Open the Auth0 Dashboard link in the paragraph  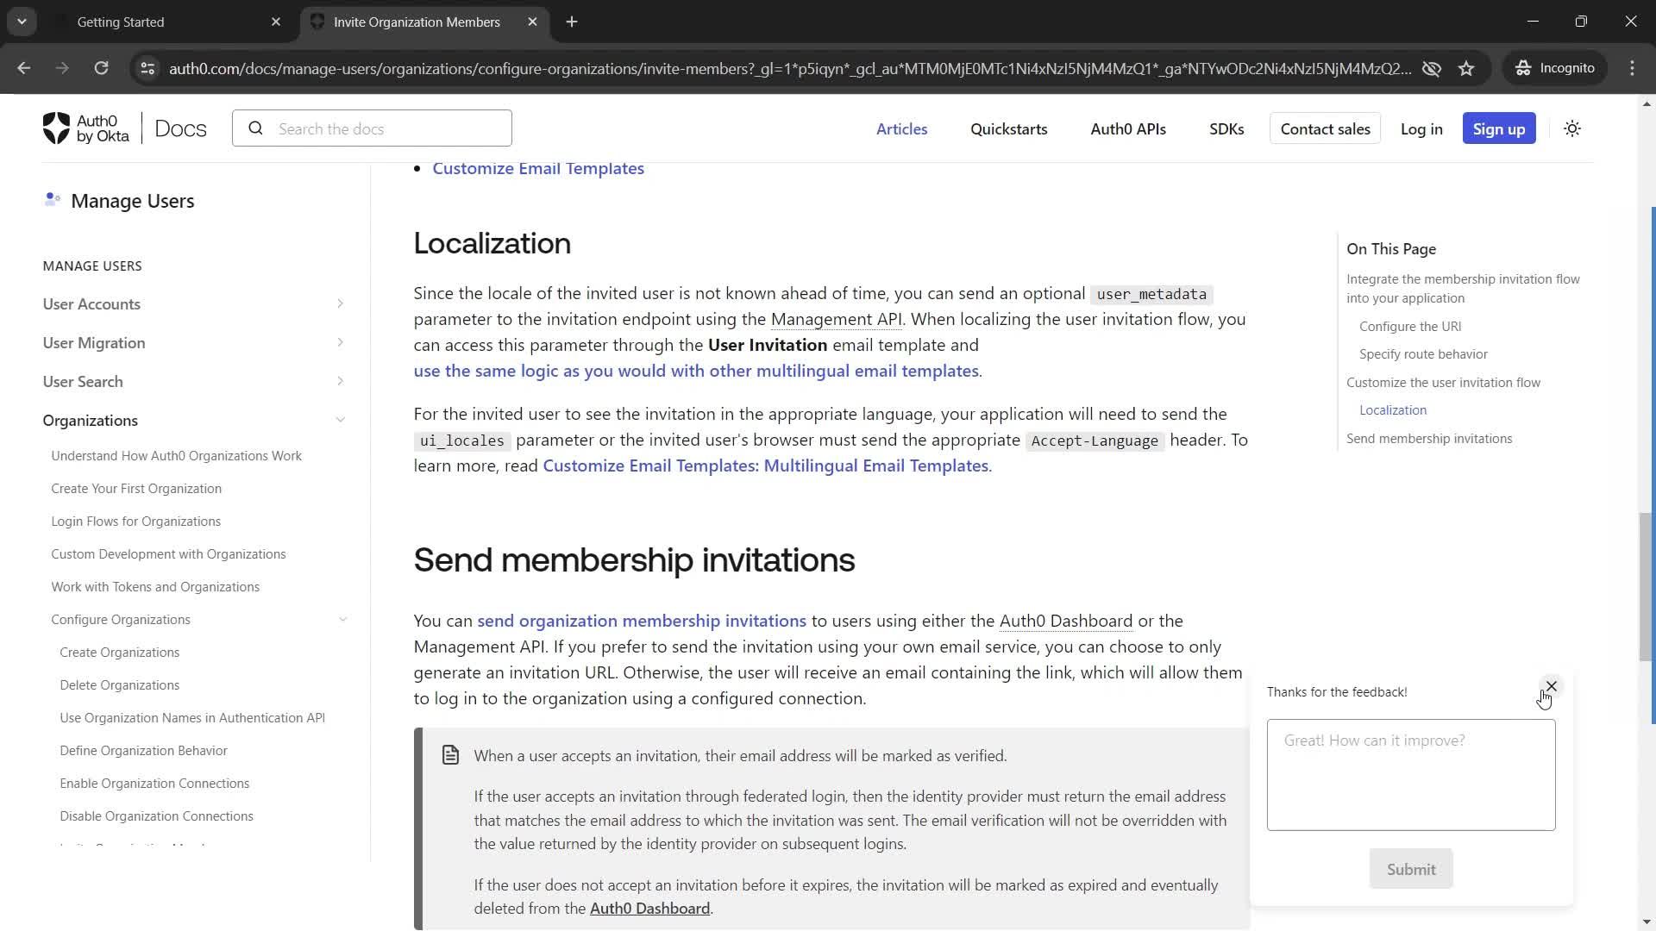tap(1065, 621)
